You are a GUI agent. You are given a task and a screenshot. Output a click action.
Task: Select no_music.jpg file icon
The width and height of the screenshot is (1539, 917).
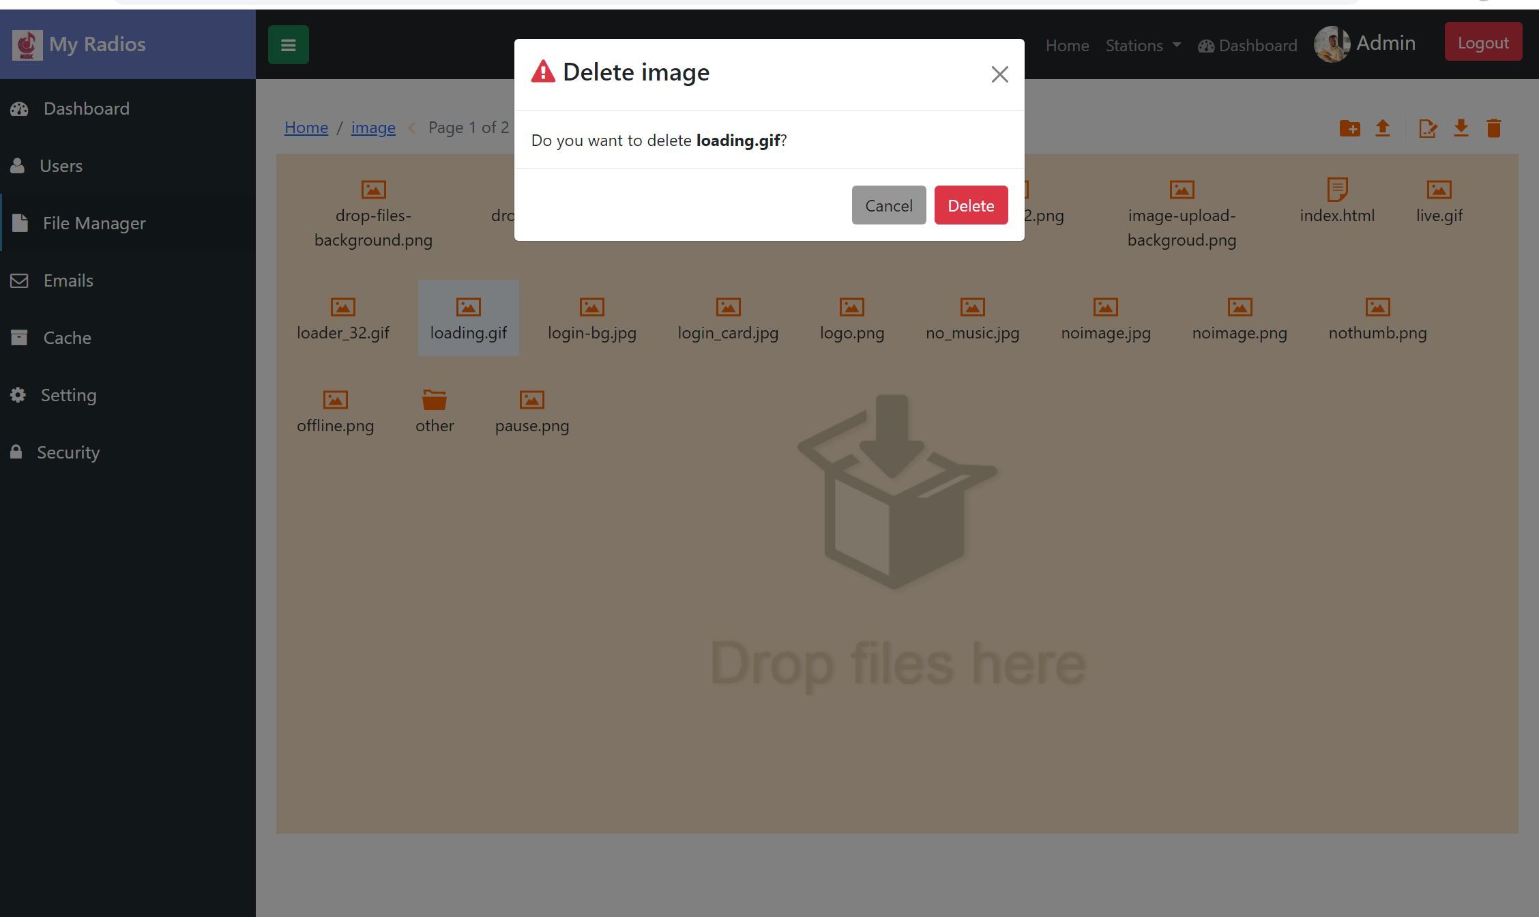(972, 307)
